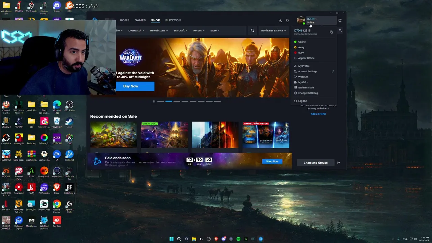Select the Battle.net desktop shortcut
The width and height of the screenshot is (432, 243).
pyautogui.click(x=70, y=156)
